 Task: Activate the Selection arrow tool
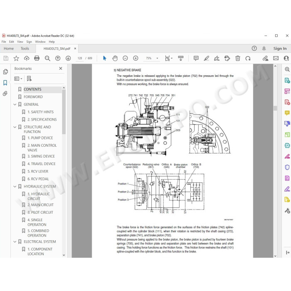coord(104,58)
